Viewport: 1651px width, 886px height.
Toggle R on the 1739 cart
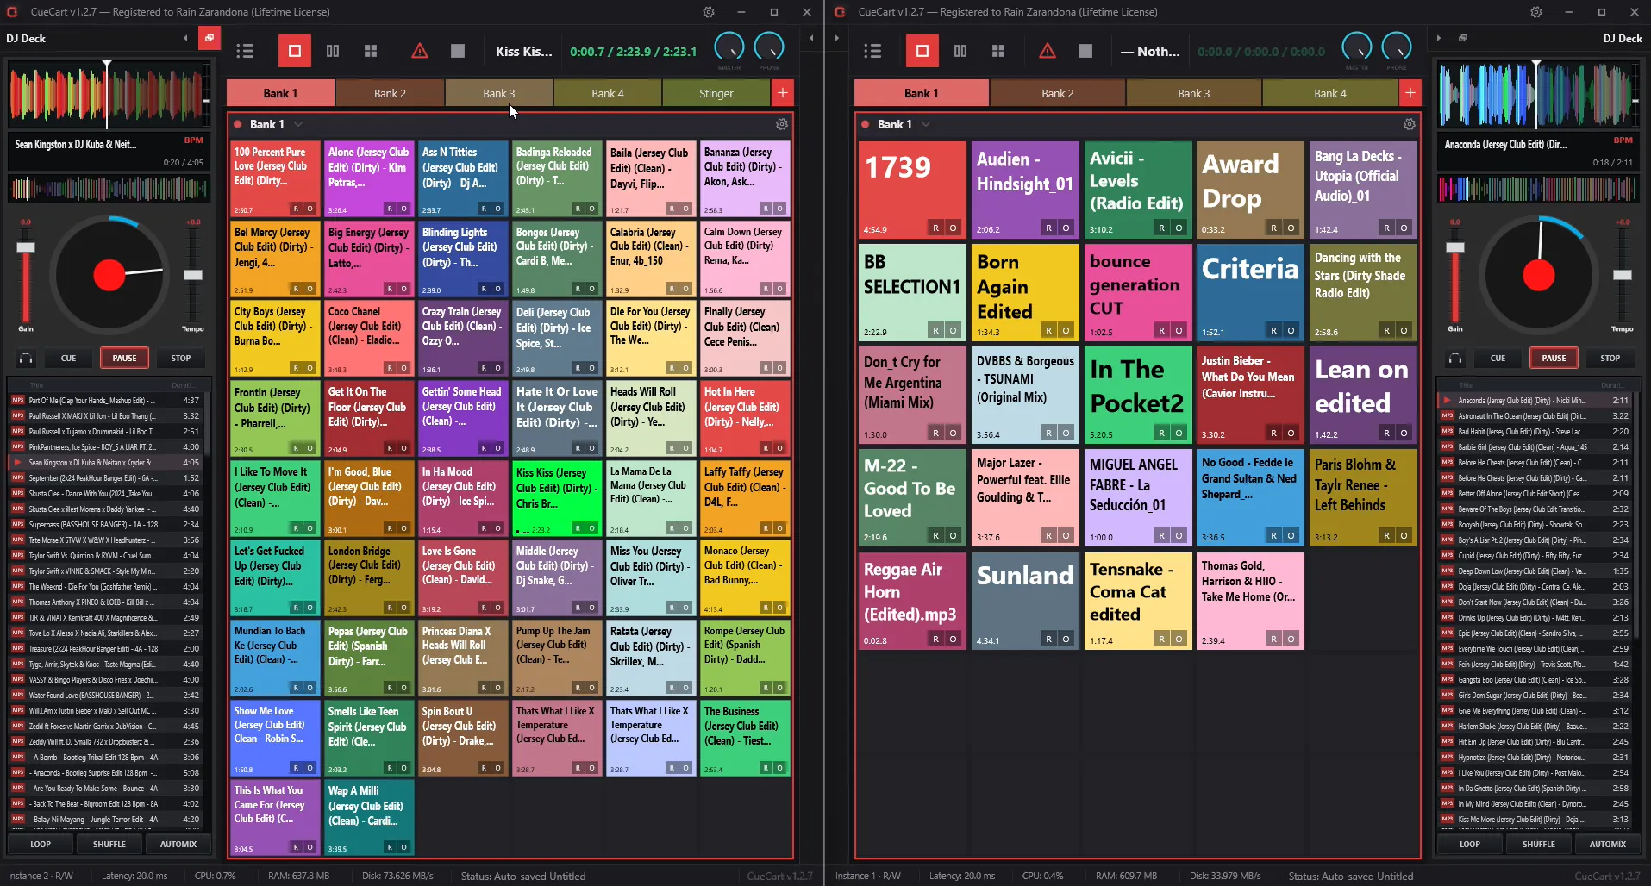[x=935, y=228]
